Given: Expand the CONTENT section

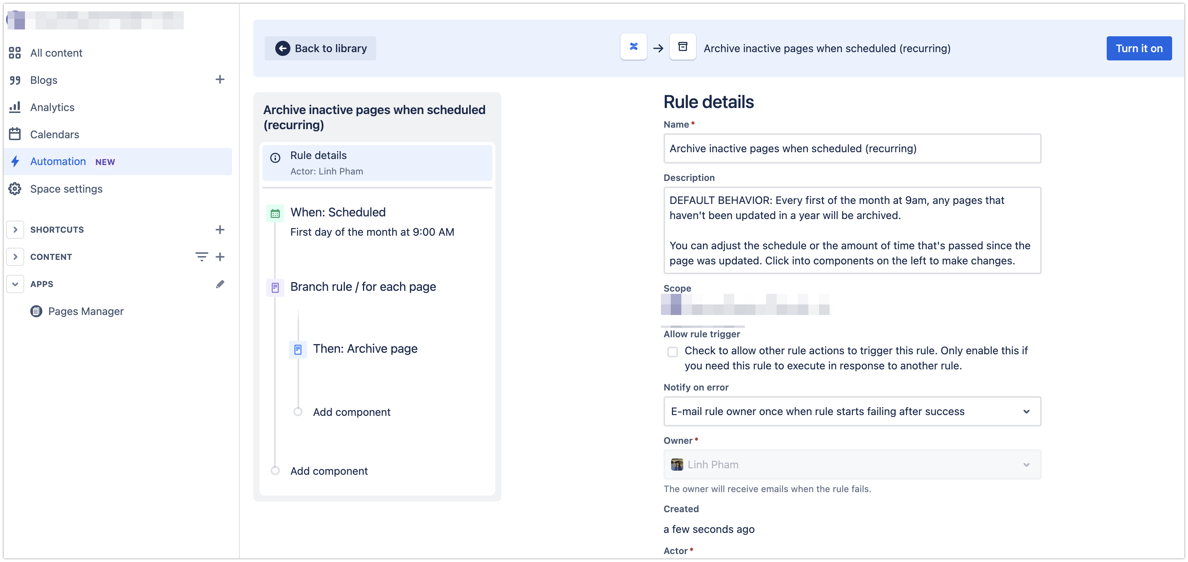Looking at the screenshot, I should [15, 256].
